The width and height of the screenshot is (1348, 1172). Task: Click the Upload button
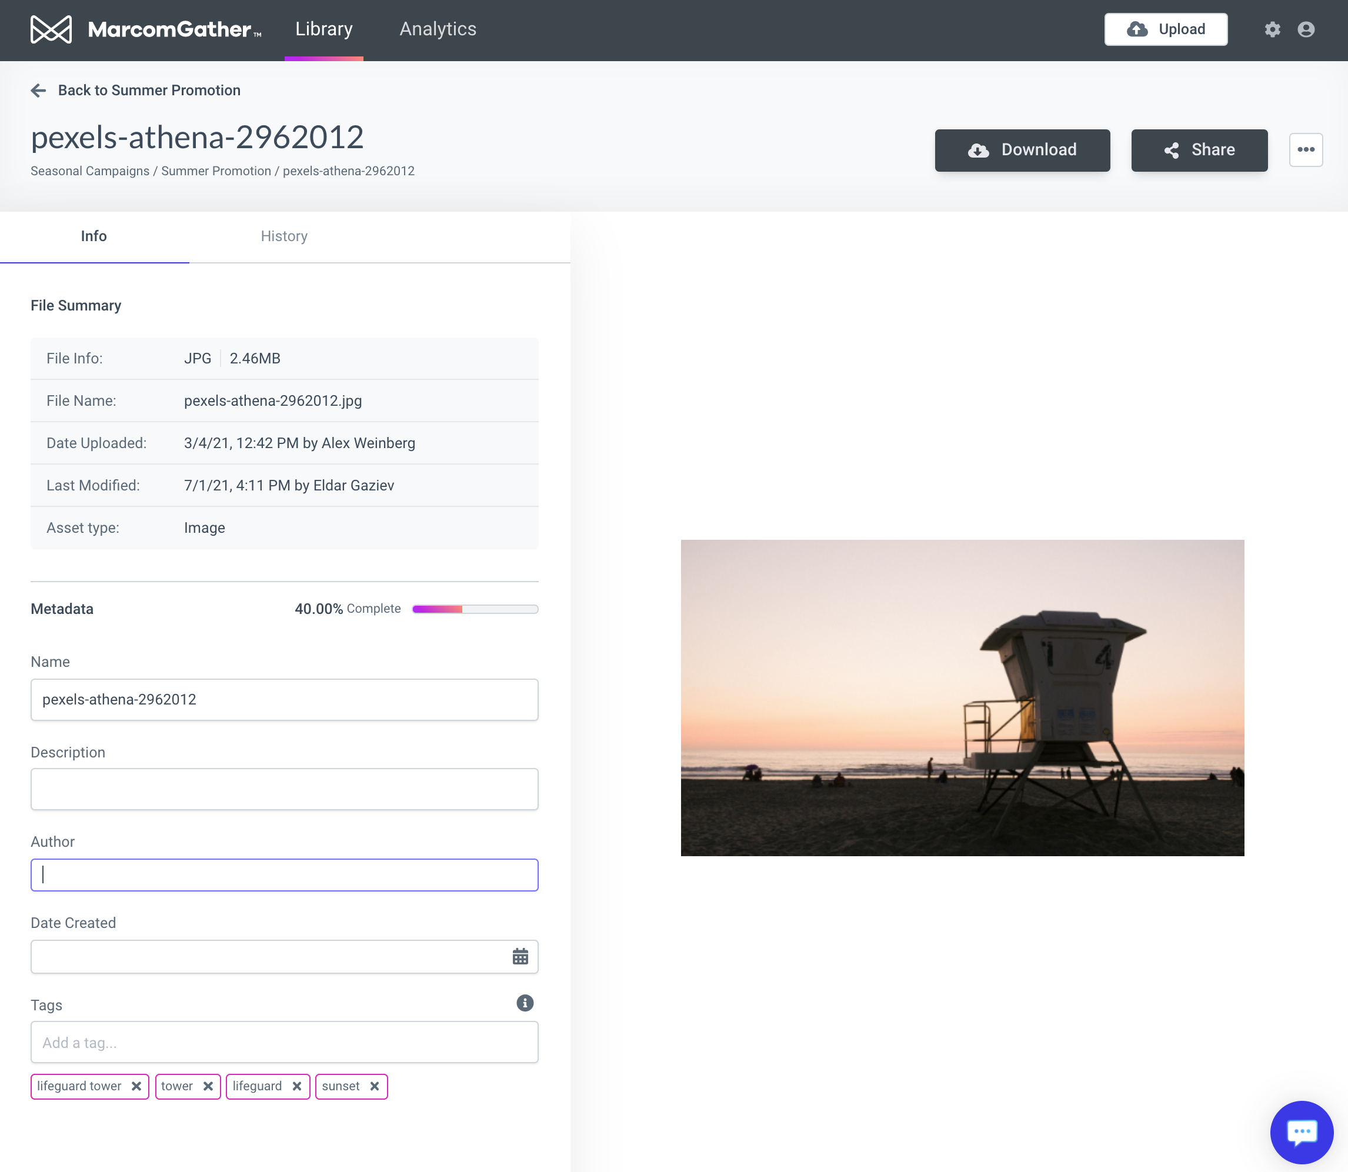point(1166,29)
